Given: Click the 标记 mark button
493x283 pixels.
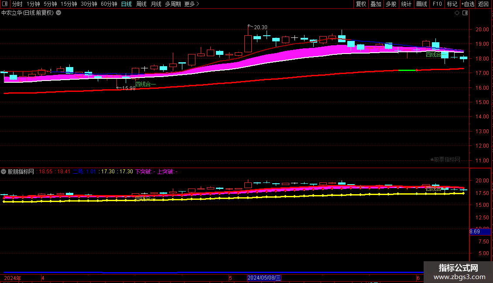Looking at the screenshot, I should tap(452, 4).
